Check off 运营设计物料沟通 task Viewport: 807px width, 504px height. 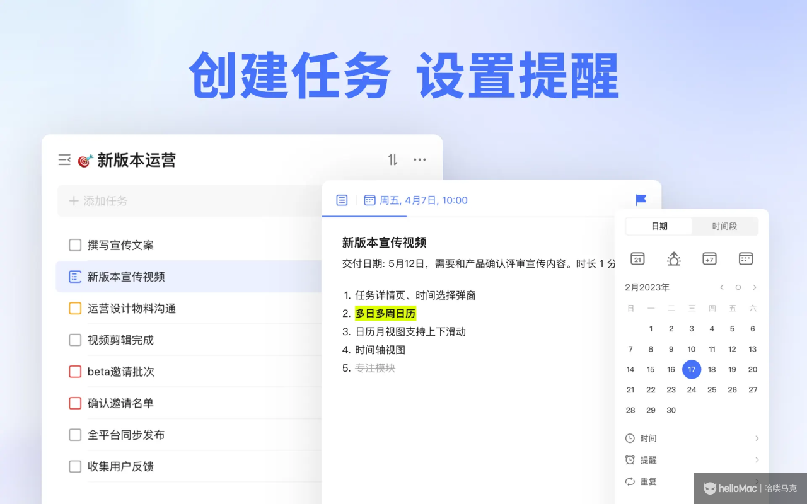coord(75,308)
